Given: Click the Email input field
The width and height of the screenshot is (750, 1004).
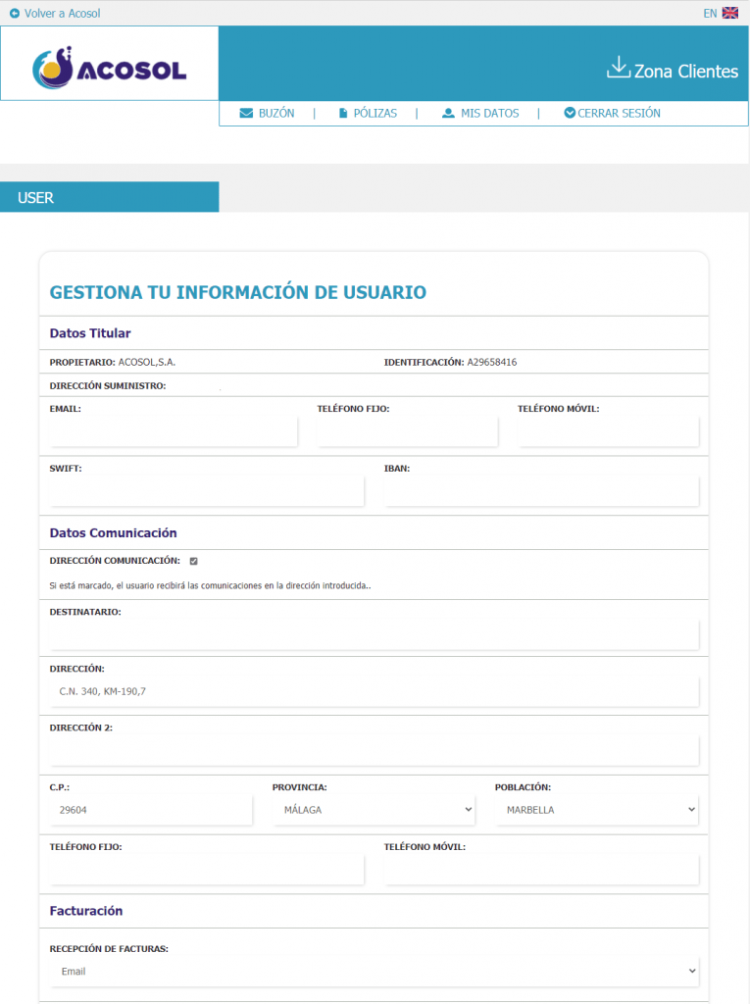Looking at the screenshot, I should coord(174,431).
